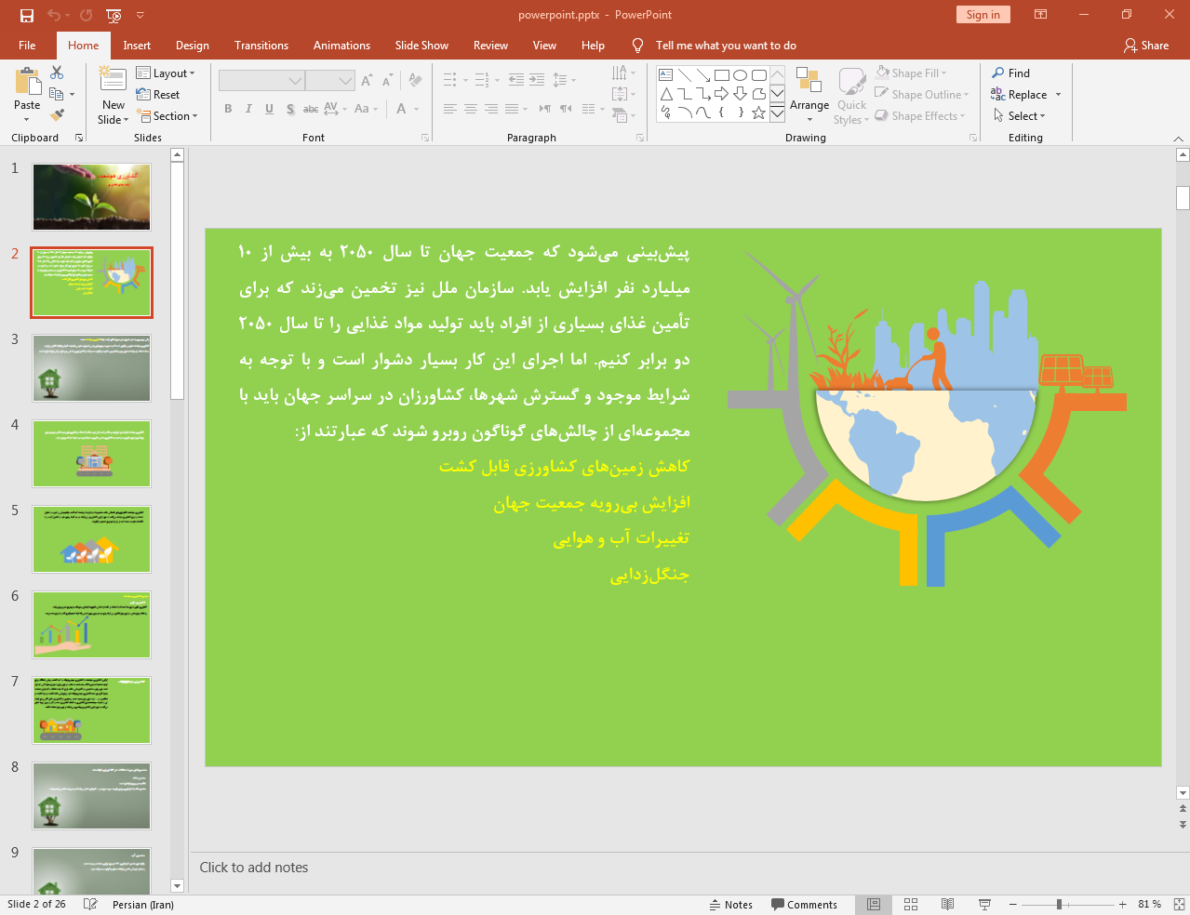Select slide 1 thumbnail
The height and width of the screenshot is (915, 1190).
(x=91, y=197)
